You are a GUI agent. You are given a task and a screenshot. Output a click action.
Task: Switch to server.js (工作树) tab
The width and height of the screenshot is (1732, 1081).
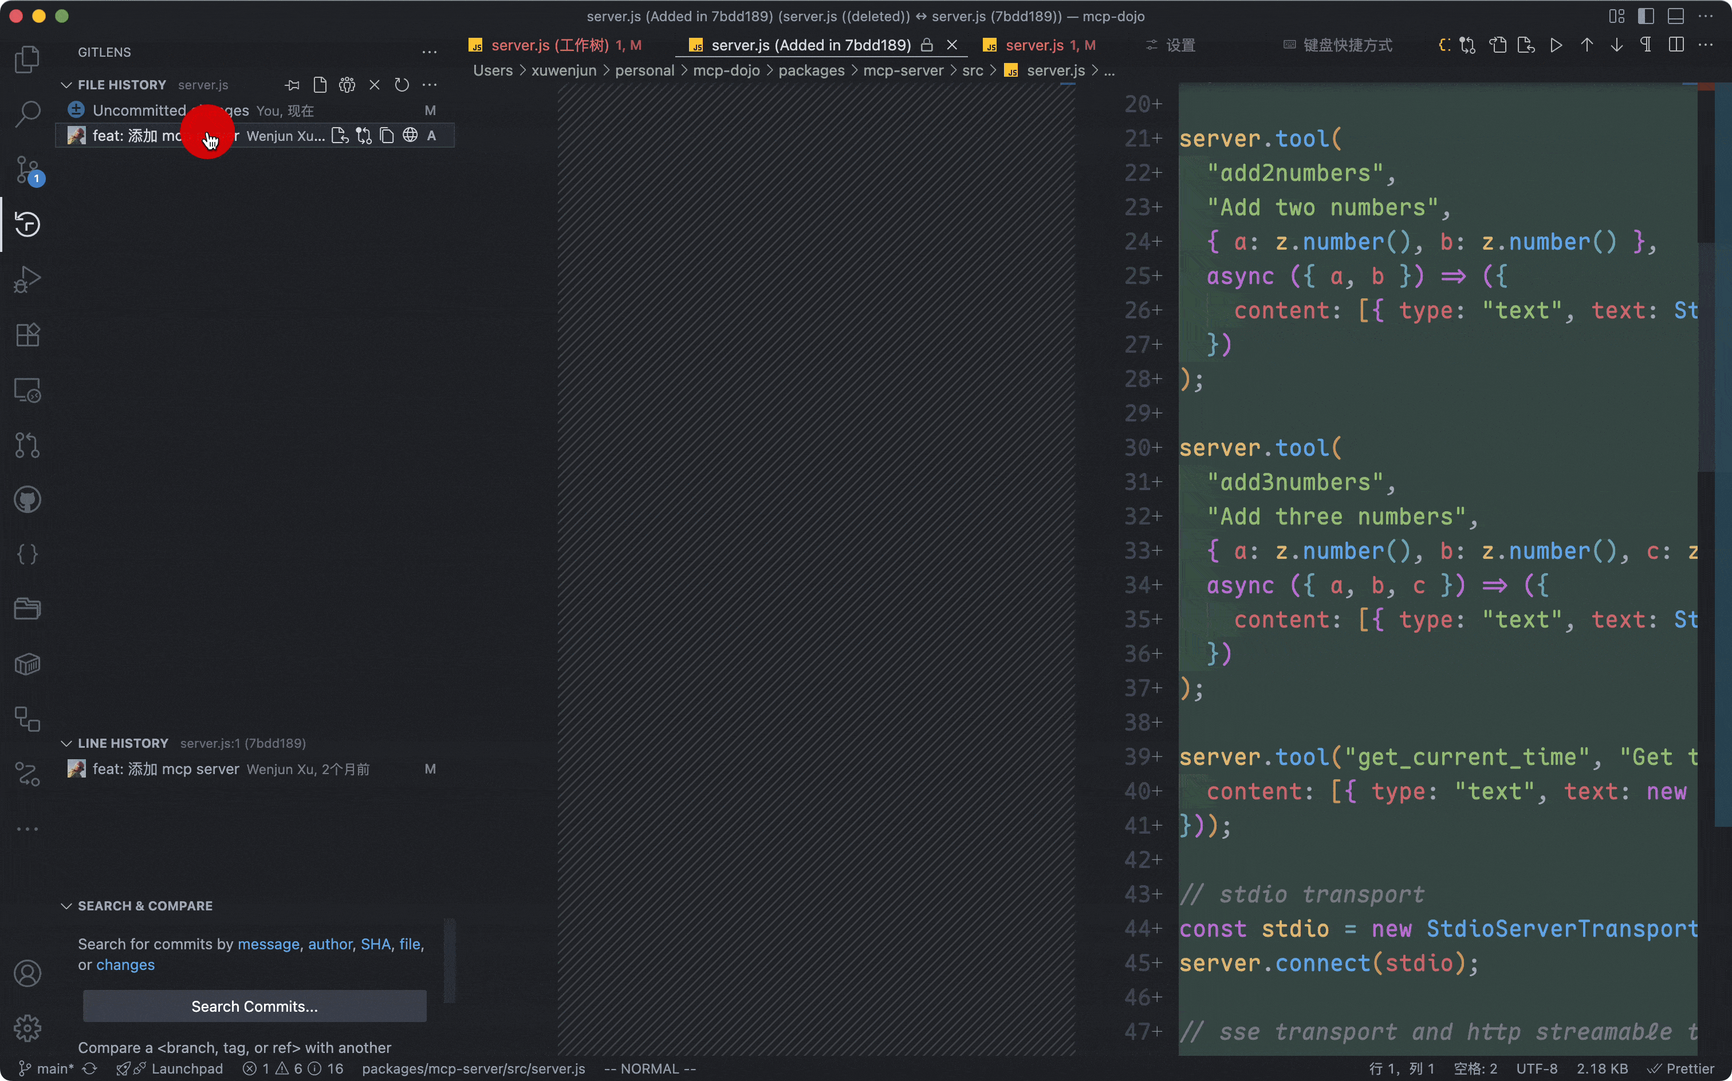point(549,45)
